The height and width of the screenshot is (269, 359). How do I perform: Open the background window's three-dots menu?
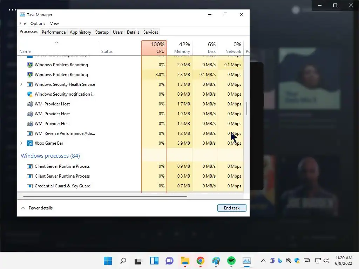(x=12, y=10)
